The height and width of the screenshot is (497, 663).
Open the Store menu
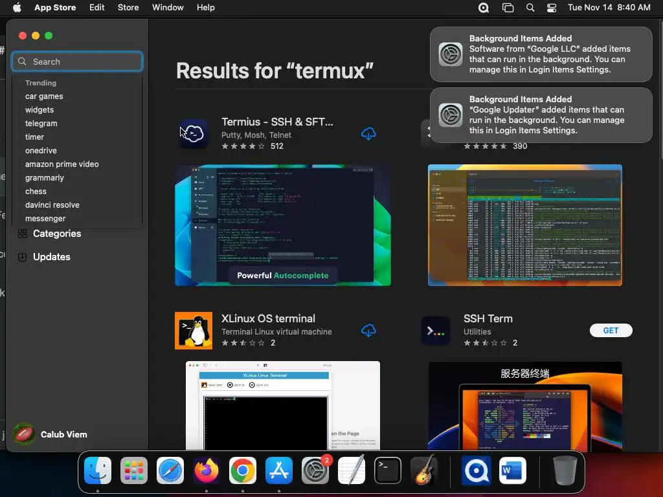coord(128,8)
